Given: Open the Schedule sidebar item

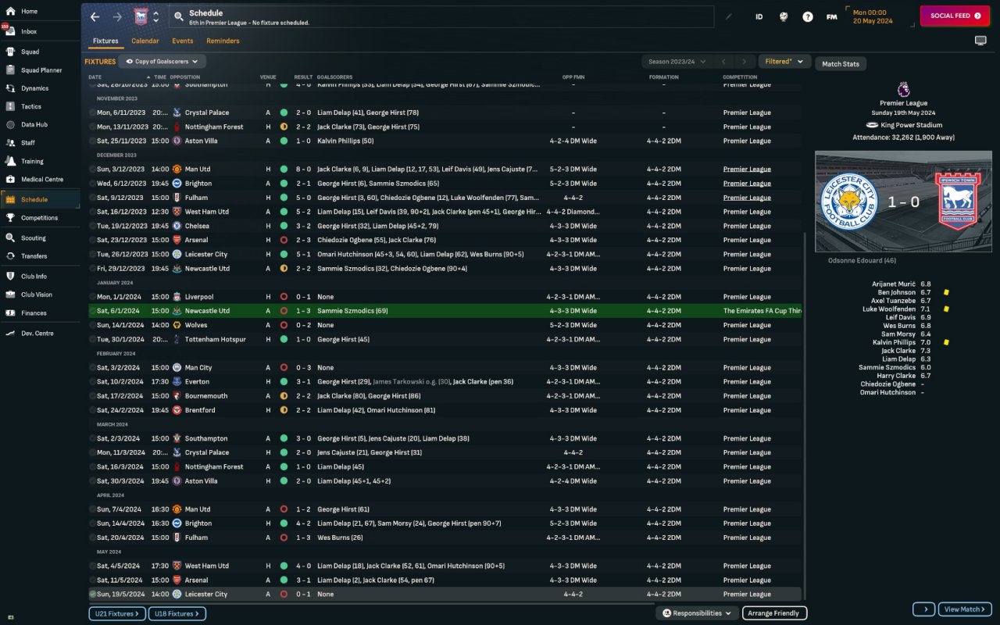Looking at the screenshot, I should point(40,199).
